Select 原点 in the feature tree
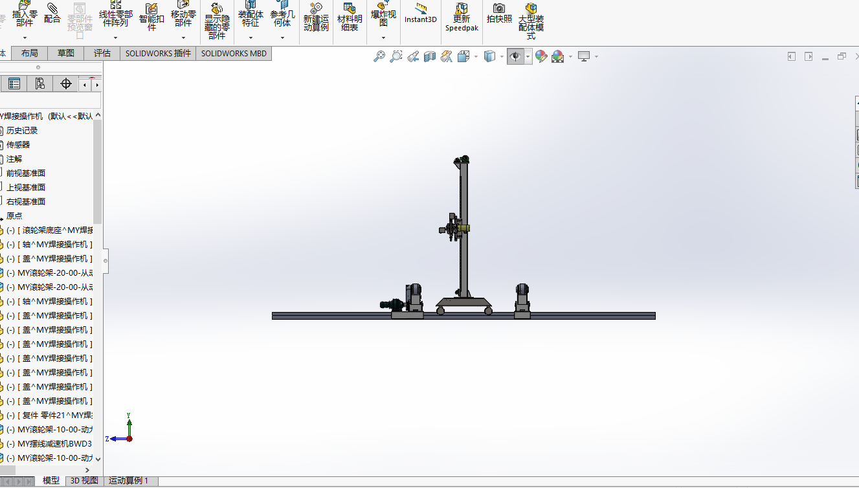 pos(14,216)
